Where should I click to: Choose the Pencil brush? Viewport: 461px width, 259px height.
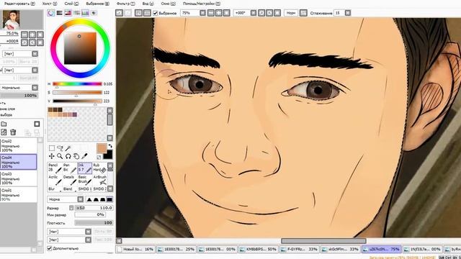click(x=55, y=168)
